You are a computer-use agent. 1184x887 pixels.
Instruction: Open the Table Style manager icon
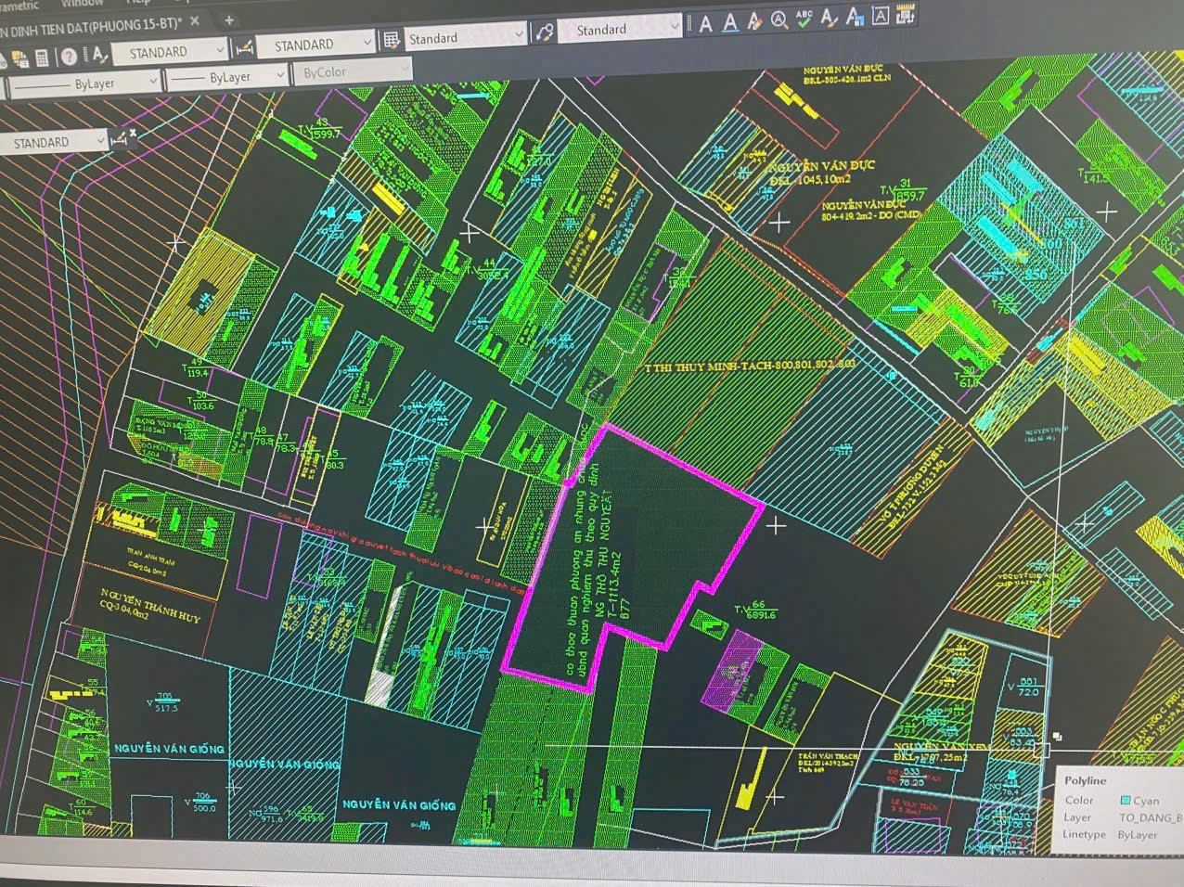coord(392,40)
